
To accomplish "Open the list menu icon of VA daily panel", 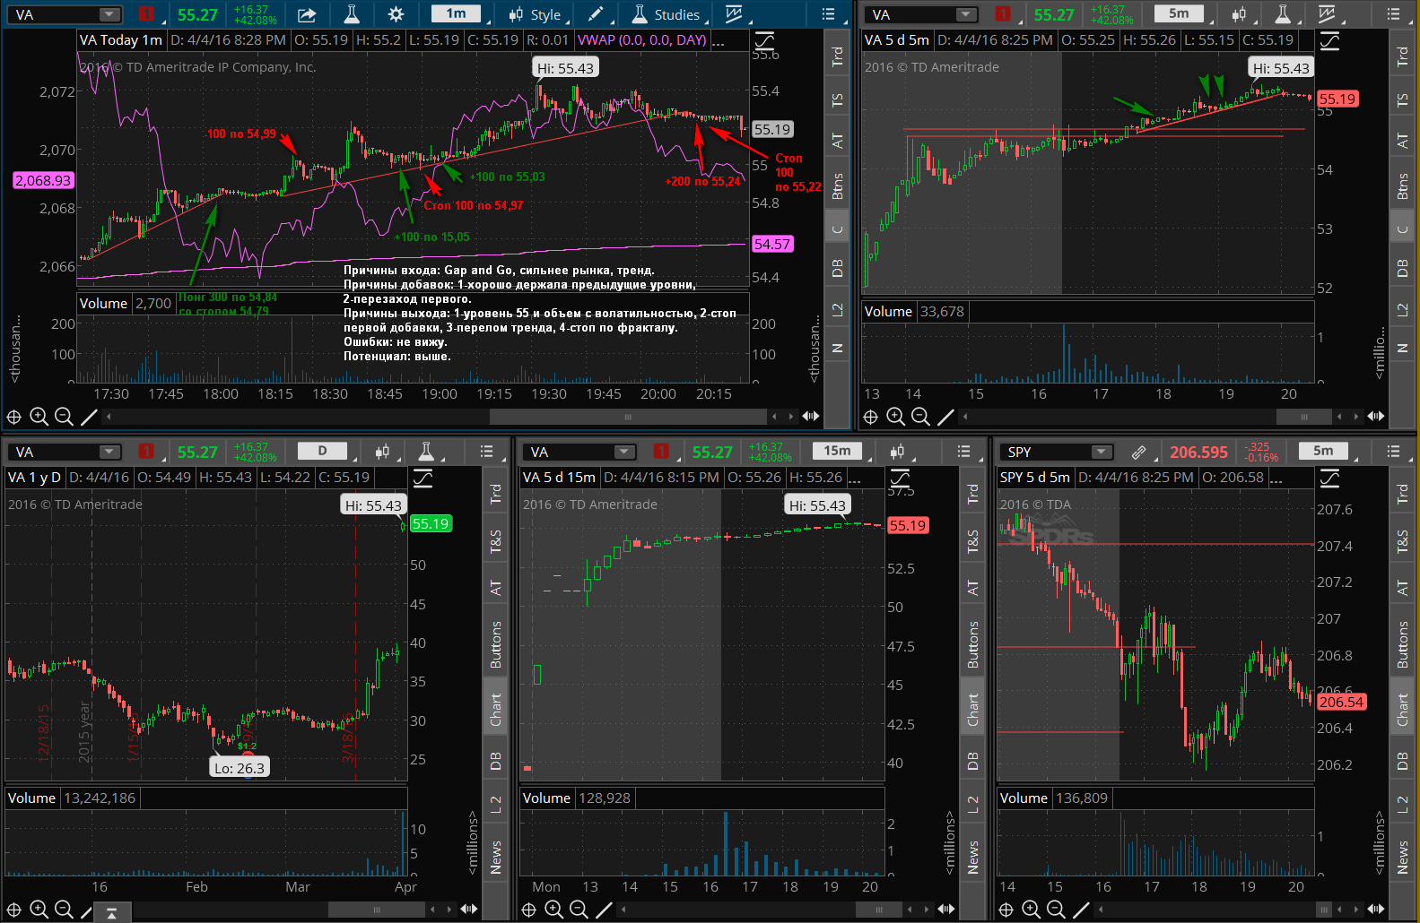I will (487, 452).
